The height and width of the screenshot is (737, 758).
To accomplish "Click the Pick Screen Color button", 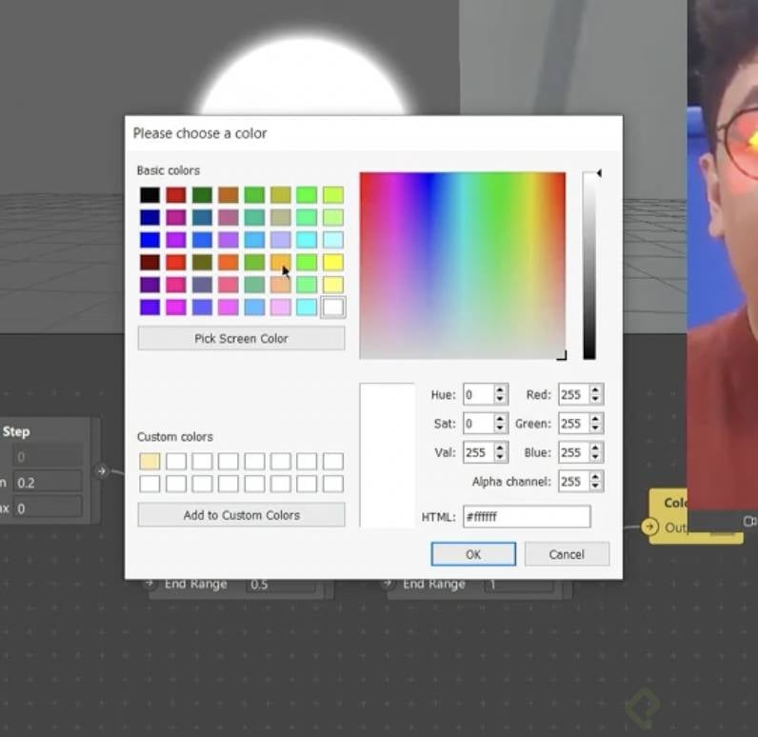I will (241, 338).
